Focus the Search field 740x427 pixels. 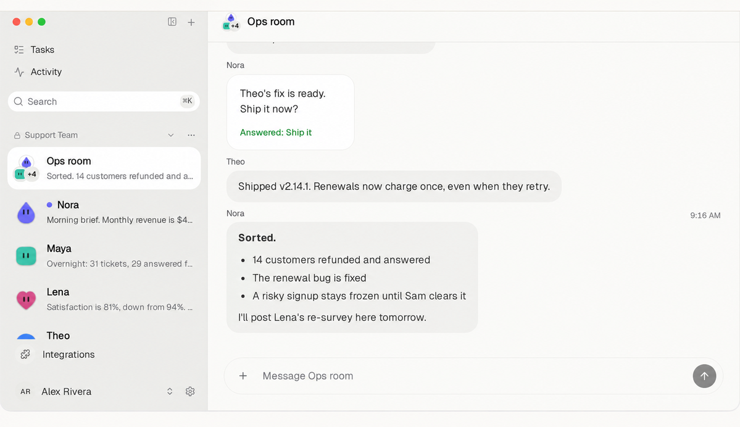coord(104,101)
